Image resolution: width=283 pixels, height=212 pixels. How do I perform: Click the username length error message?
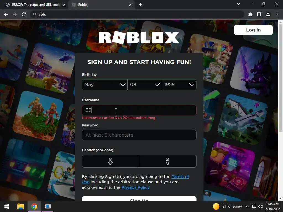(119, 118)
